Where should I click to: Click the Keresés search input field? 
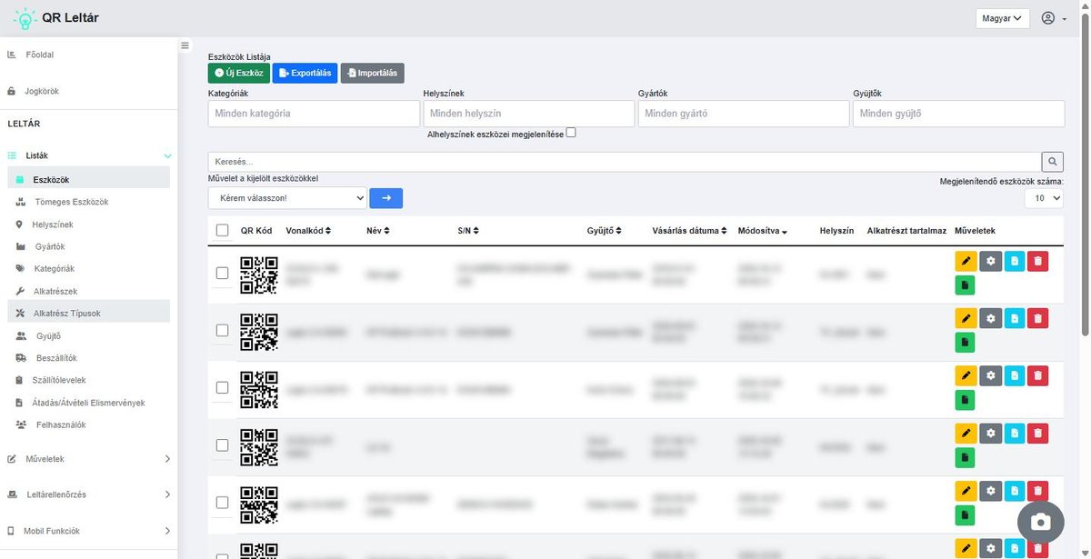(625, 162)
